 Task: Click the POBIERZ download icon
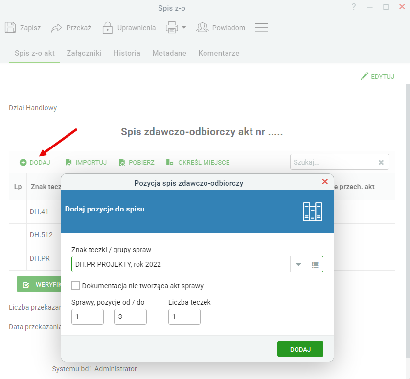pos(122,162)
